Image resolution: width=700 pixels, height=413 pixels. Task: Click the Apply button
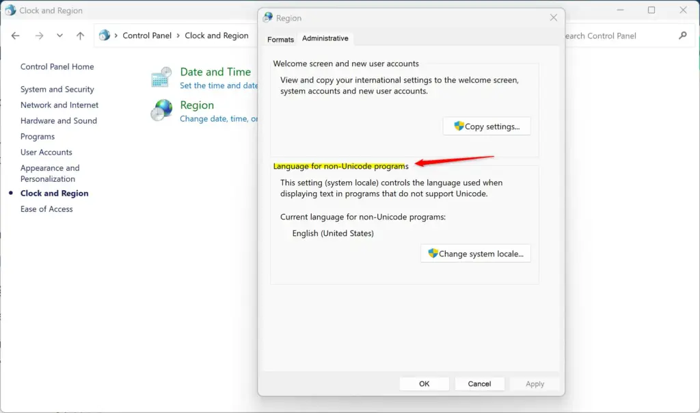535,384
